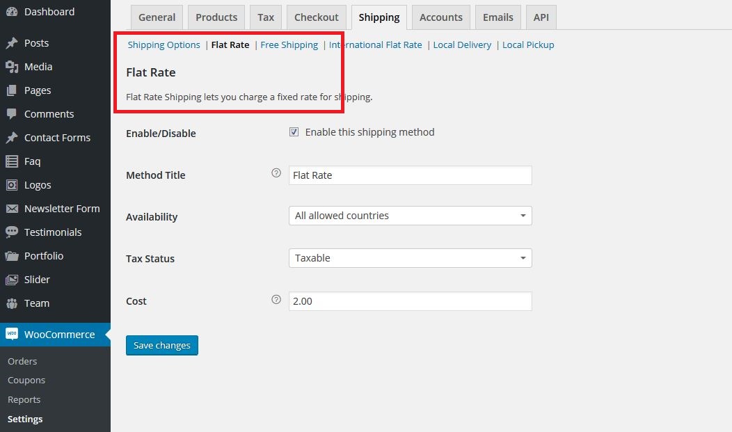Click the Method Title text field
The height and width of the screenshot is (432, 732).
[411, 175]
